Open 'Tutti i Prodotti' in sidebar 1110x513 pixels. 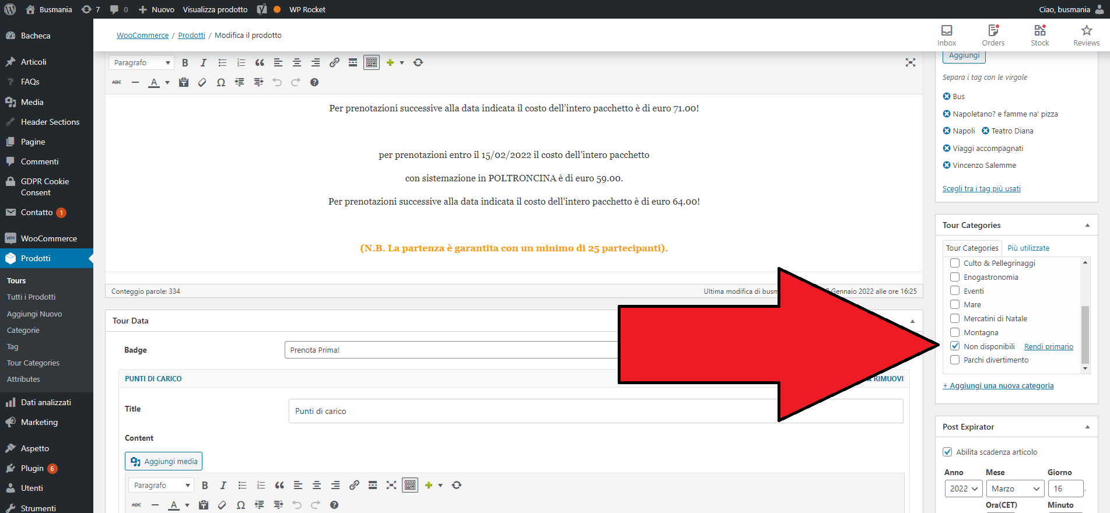pyautogui.click(x=31, y=297)
